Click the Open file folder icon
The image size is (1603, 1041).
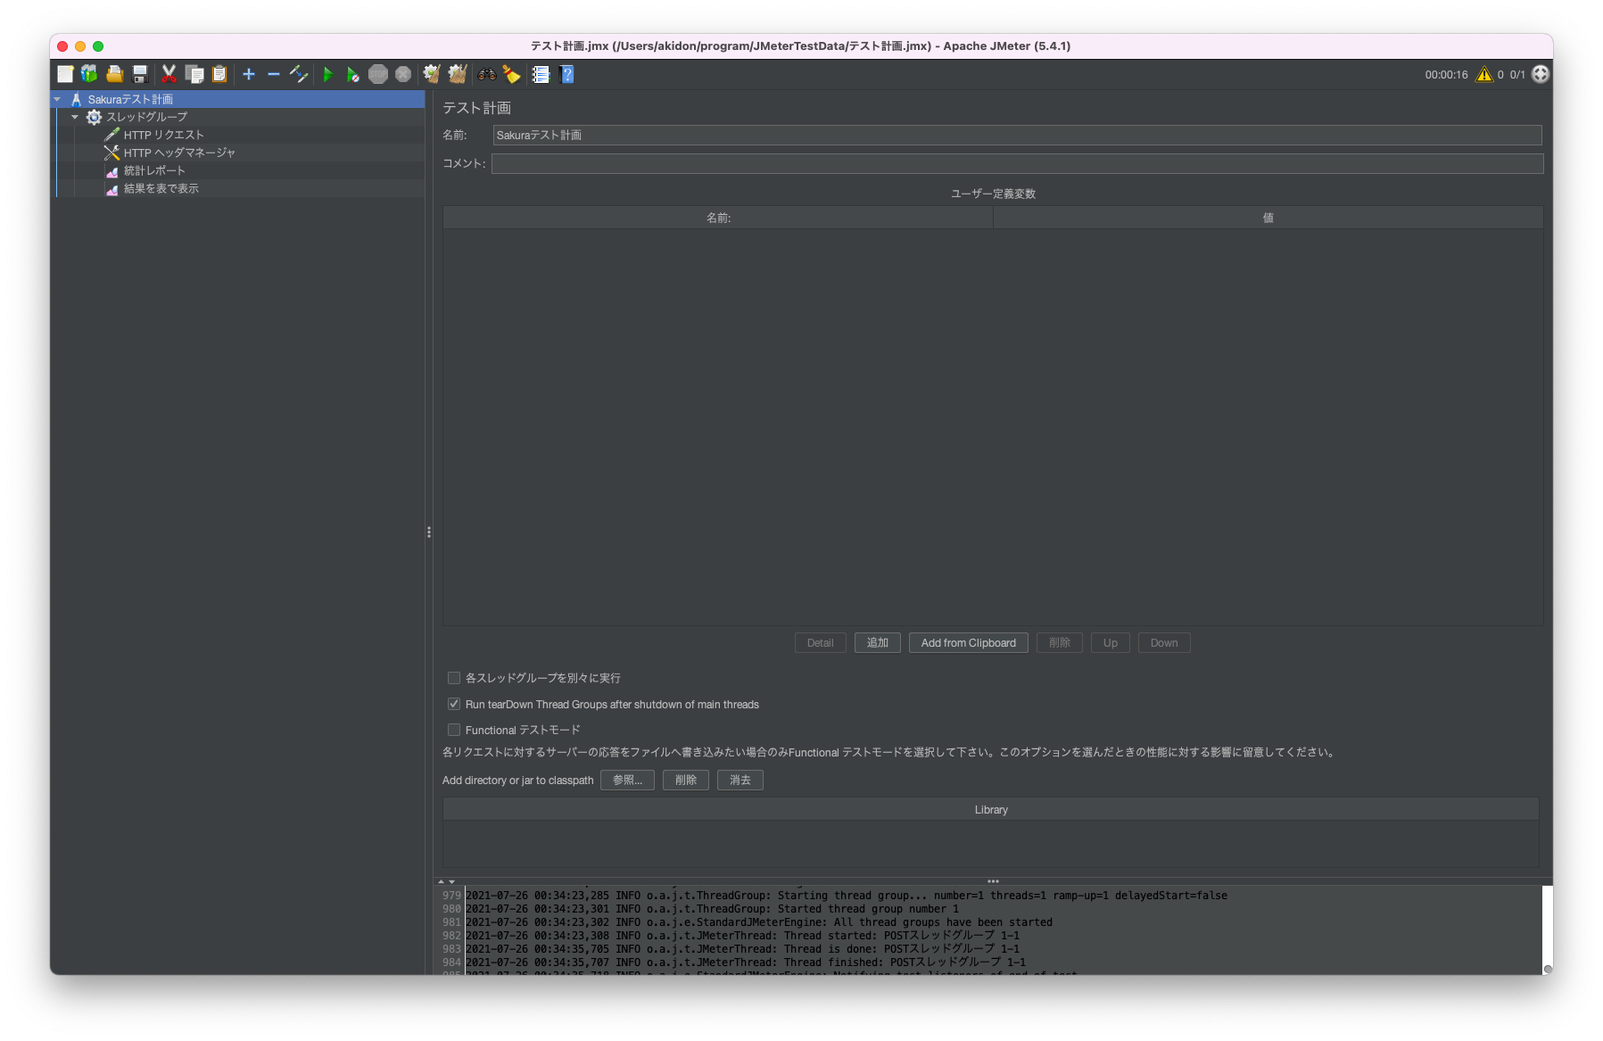click(114, 74)
